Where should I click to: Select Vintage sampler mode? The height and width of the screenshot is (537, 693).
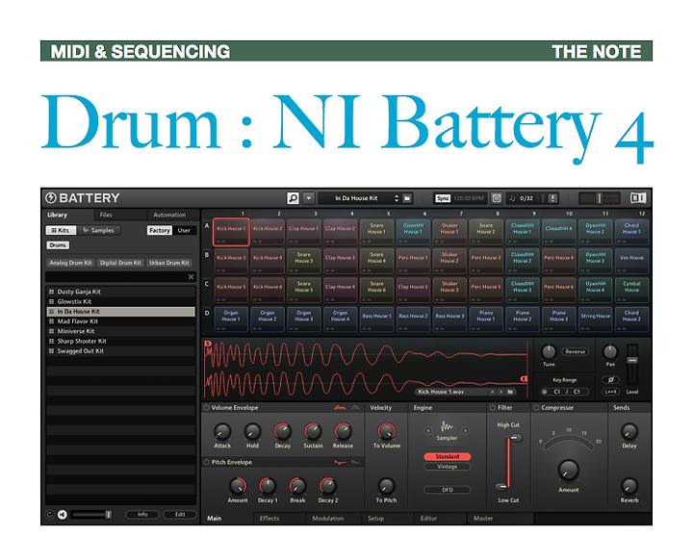[448, 467]
